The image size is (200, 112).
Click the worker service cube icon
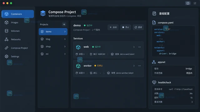coord(78,66)
